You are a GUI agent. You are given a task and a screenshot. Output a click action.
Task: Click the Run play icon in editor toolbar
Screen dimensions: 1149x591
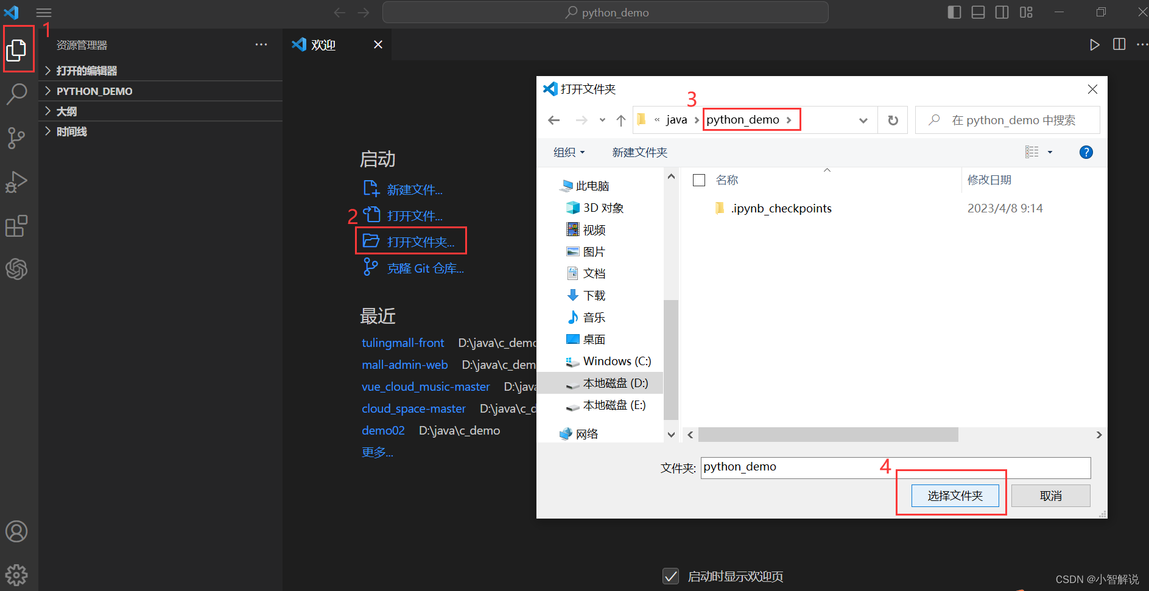[x=1094, y=44]
